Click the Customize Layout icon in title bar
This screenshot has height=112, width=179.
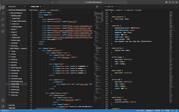click(x=176, y=2)
